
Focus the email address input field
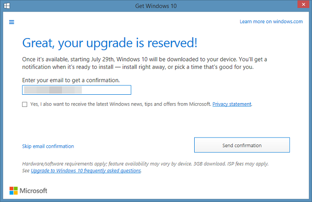[76, 90]
